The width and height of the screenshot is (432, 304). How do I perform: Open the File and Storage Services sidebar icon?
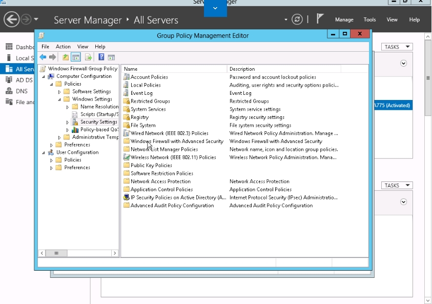pyautogui.click(x=9, y=102)
